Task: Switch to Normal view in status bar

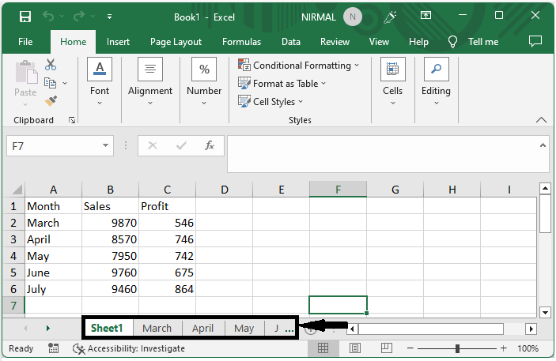Action: coord(323,348)
